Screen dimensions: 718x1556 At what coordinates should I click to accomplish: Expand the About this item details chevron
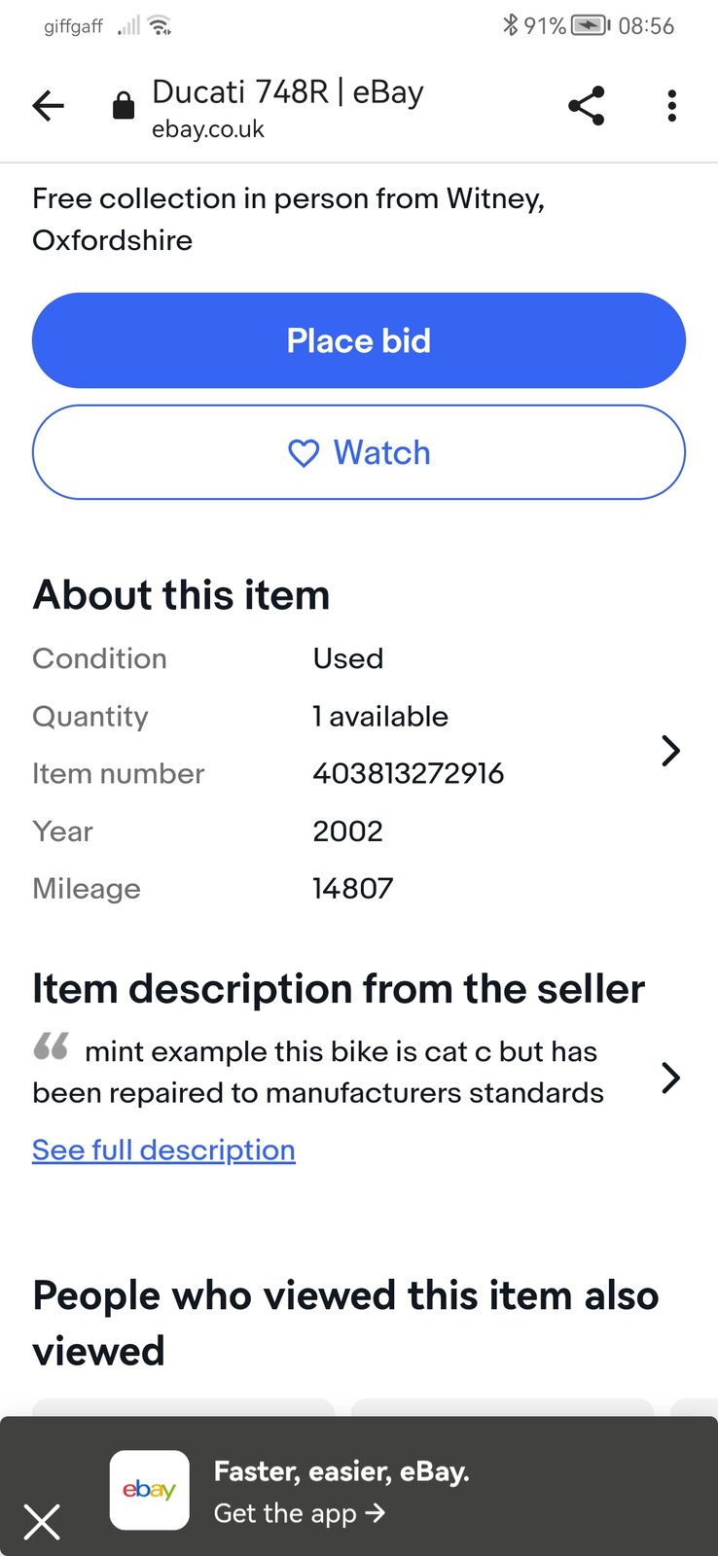670,750
